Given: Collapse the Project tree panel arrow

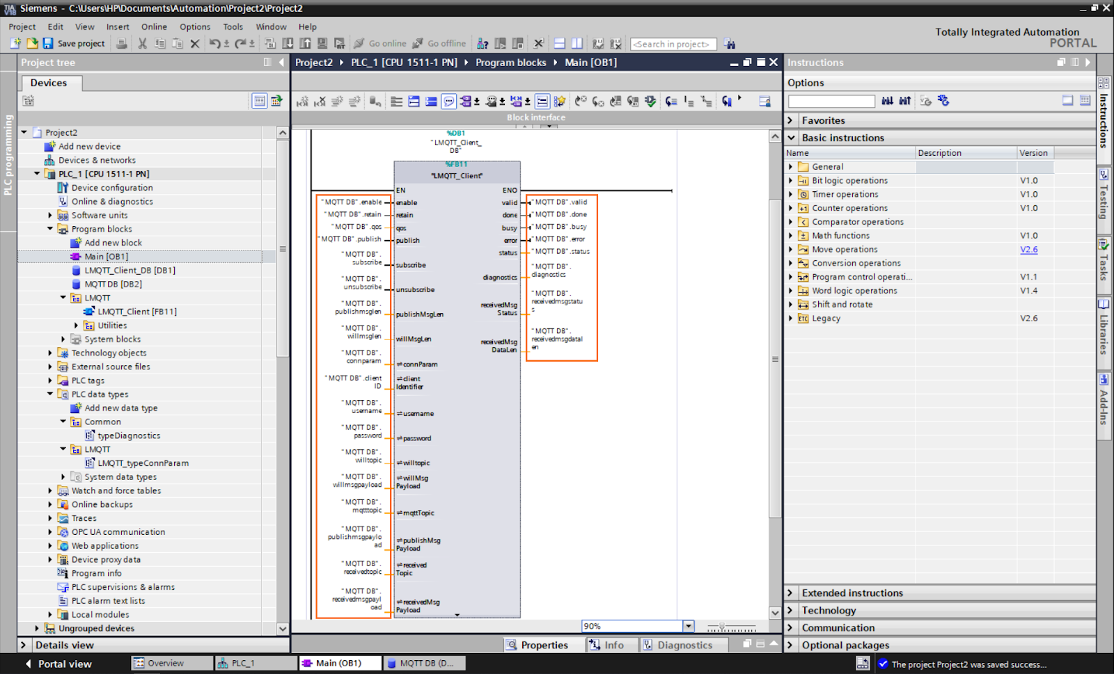Looking at the screenshot, I should [281, 62].
